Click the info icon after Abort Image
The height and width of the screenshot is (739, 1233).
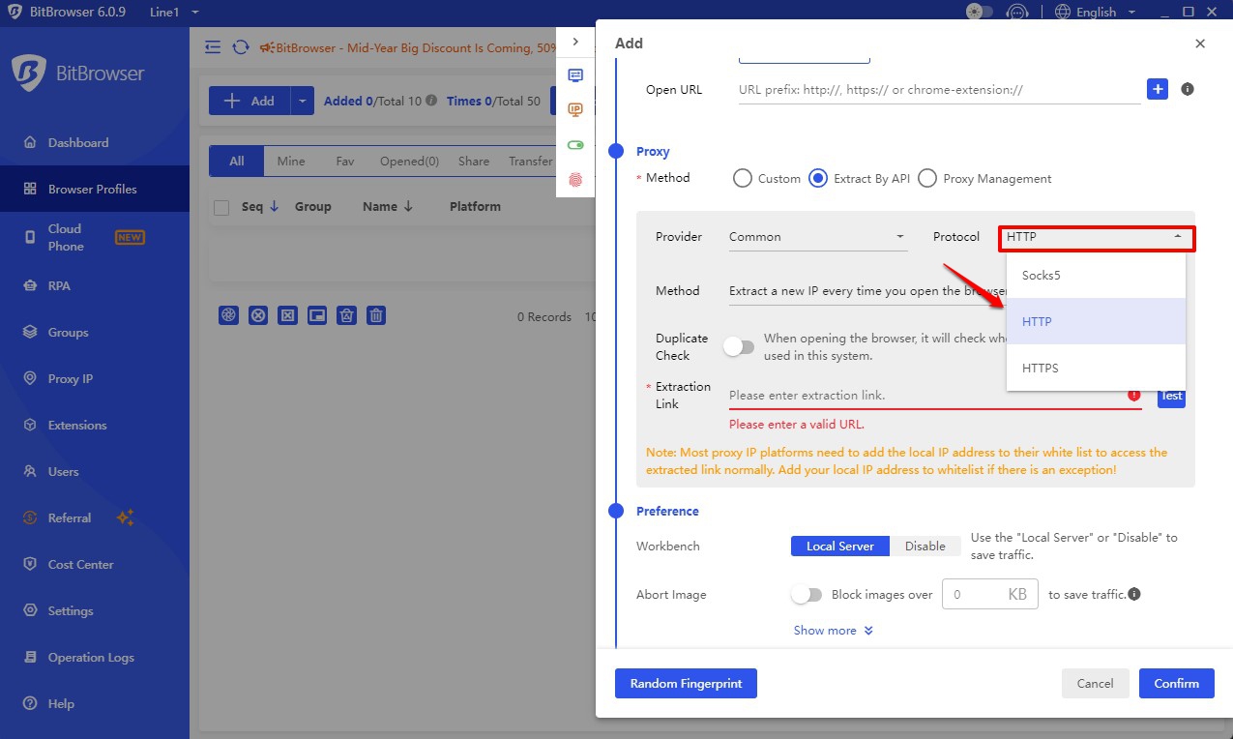click(x=1134, y=594)
